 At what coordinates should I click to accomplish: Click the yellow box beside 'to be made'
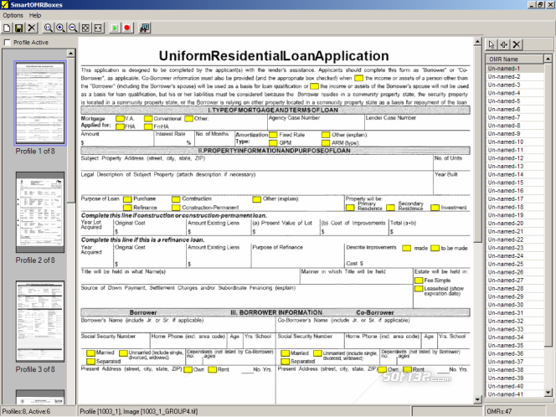[435, 248]
